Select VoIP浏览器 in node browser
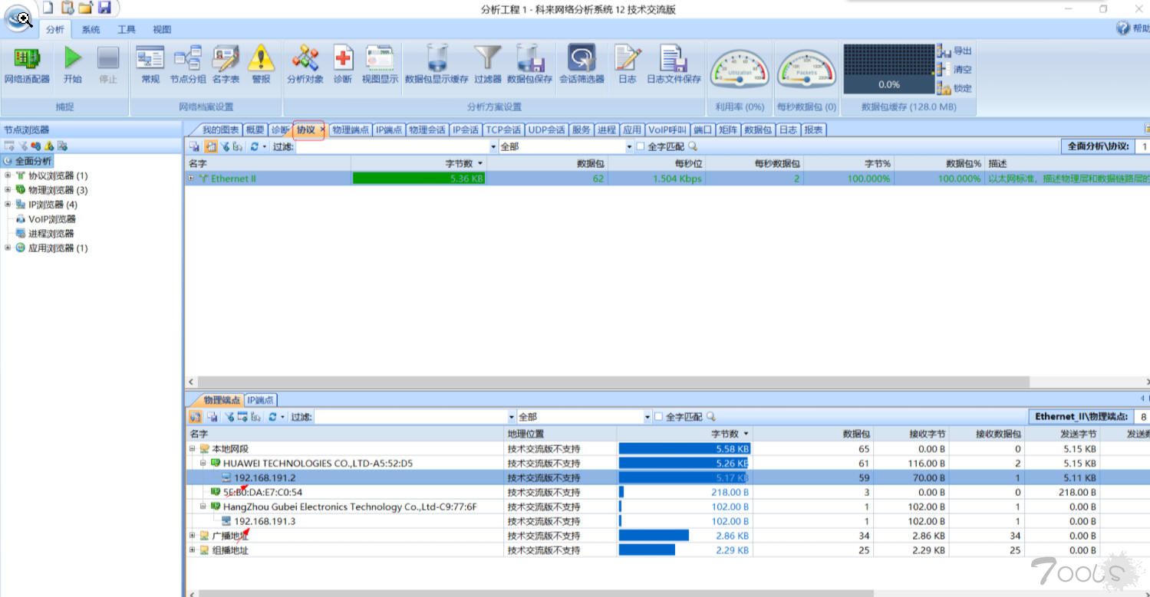Image resolution: width=1150 pixels, height=597 pixels. [x=46, y=219]
